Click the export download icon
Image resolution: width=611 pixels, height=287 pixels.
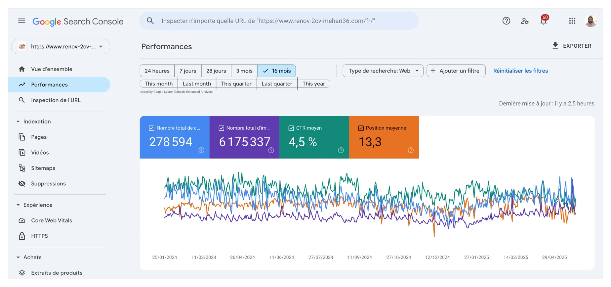(x=555, y=45)
